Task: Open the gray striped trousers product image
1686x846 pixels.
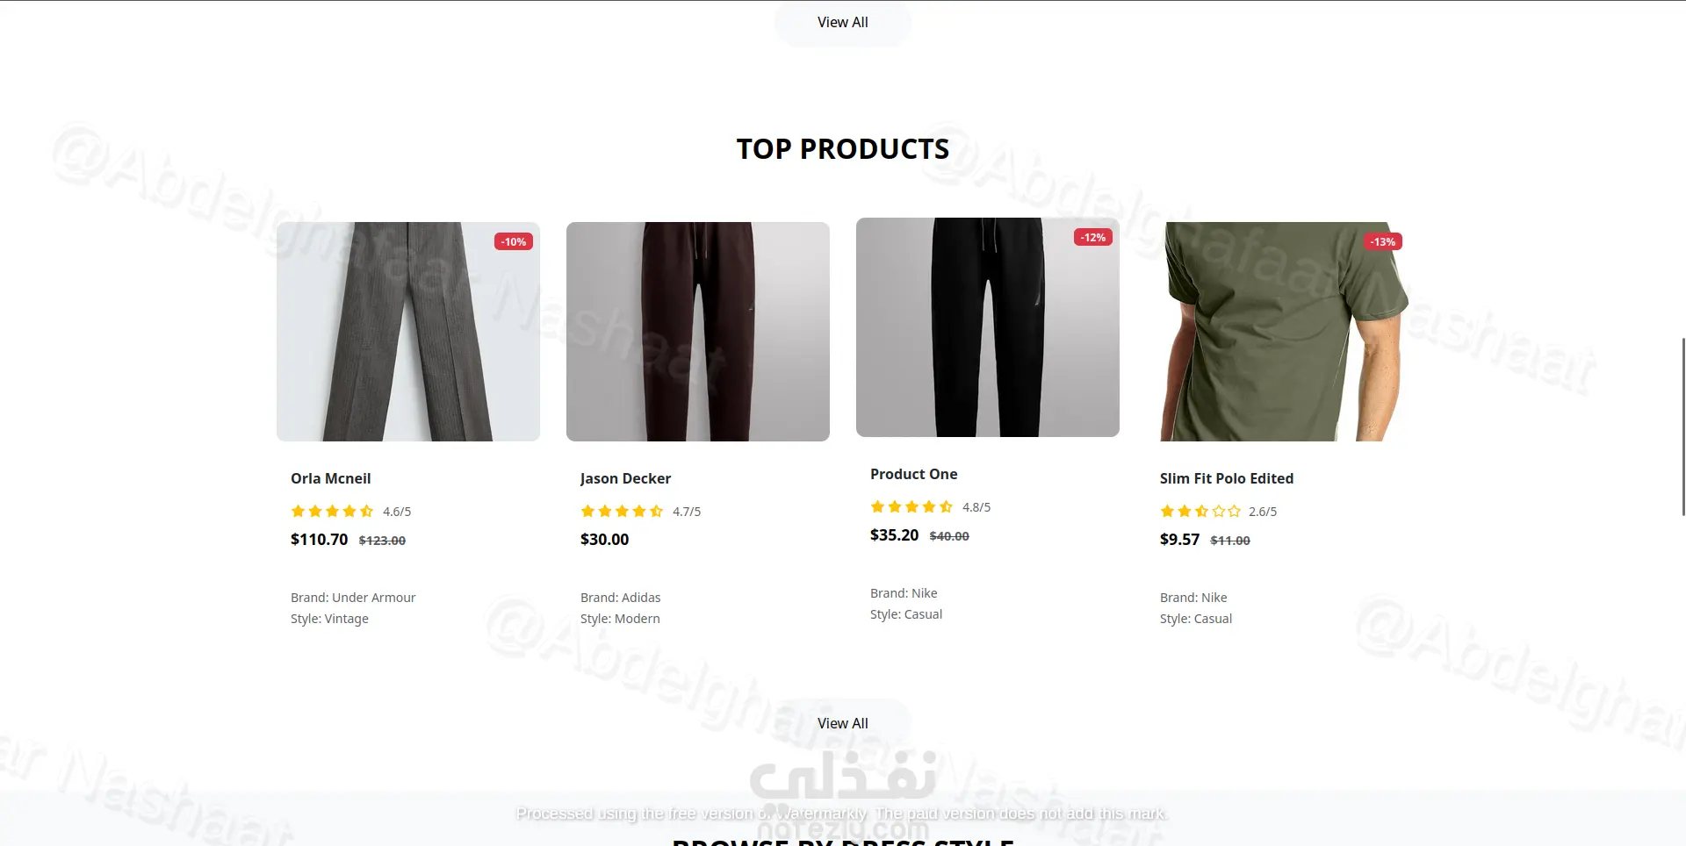Action: tap(408, 332)
